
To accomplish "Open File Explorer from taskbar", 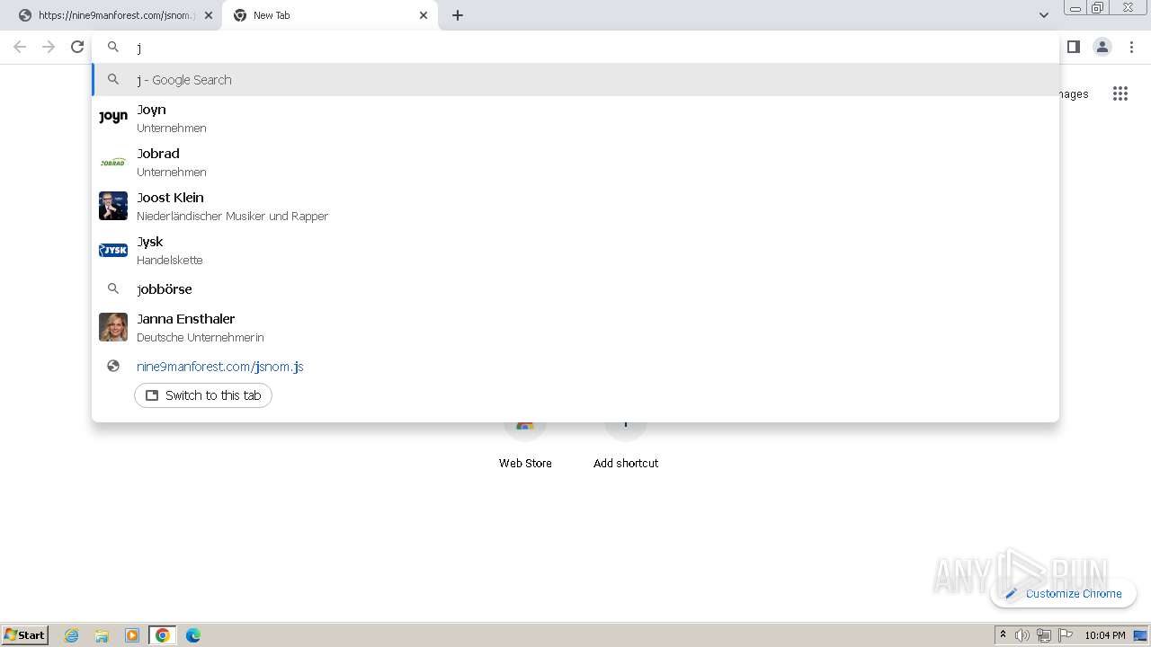I will [102, 635].
